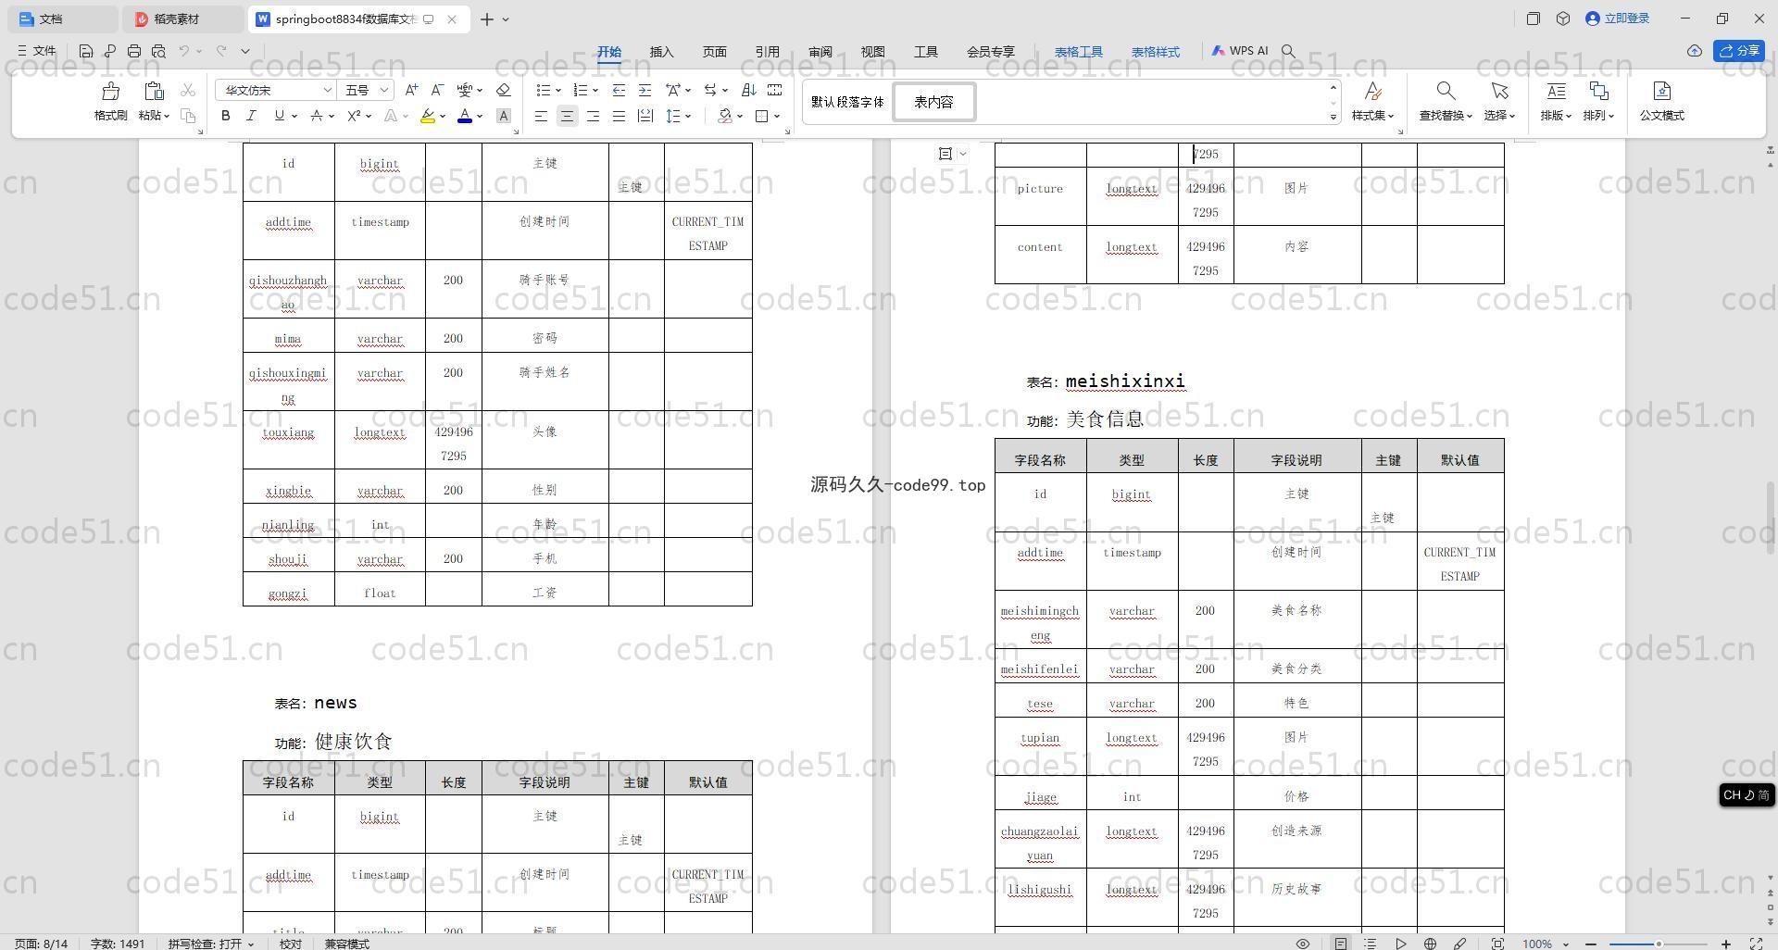Click the Increase indent icon

click(645, 90)
